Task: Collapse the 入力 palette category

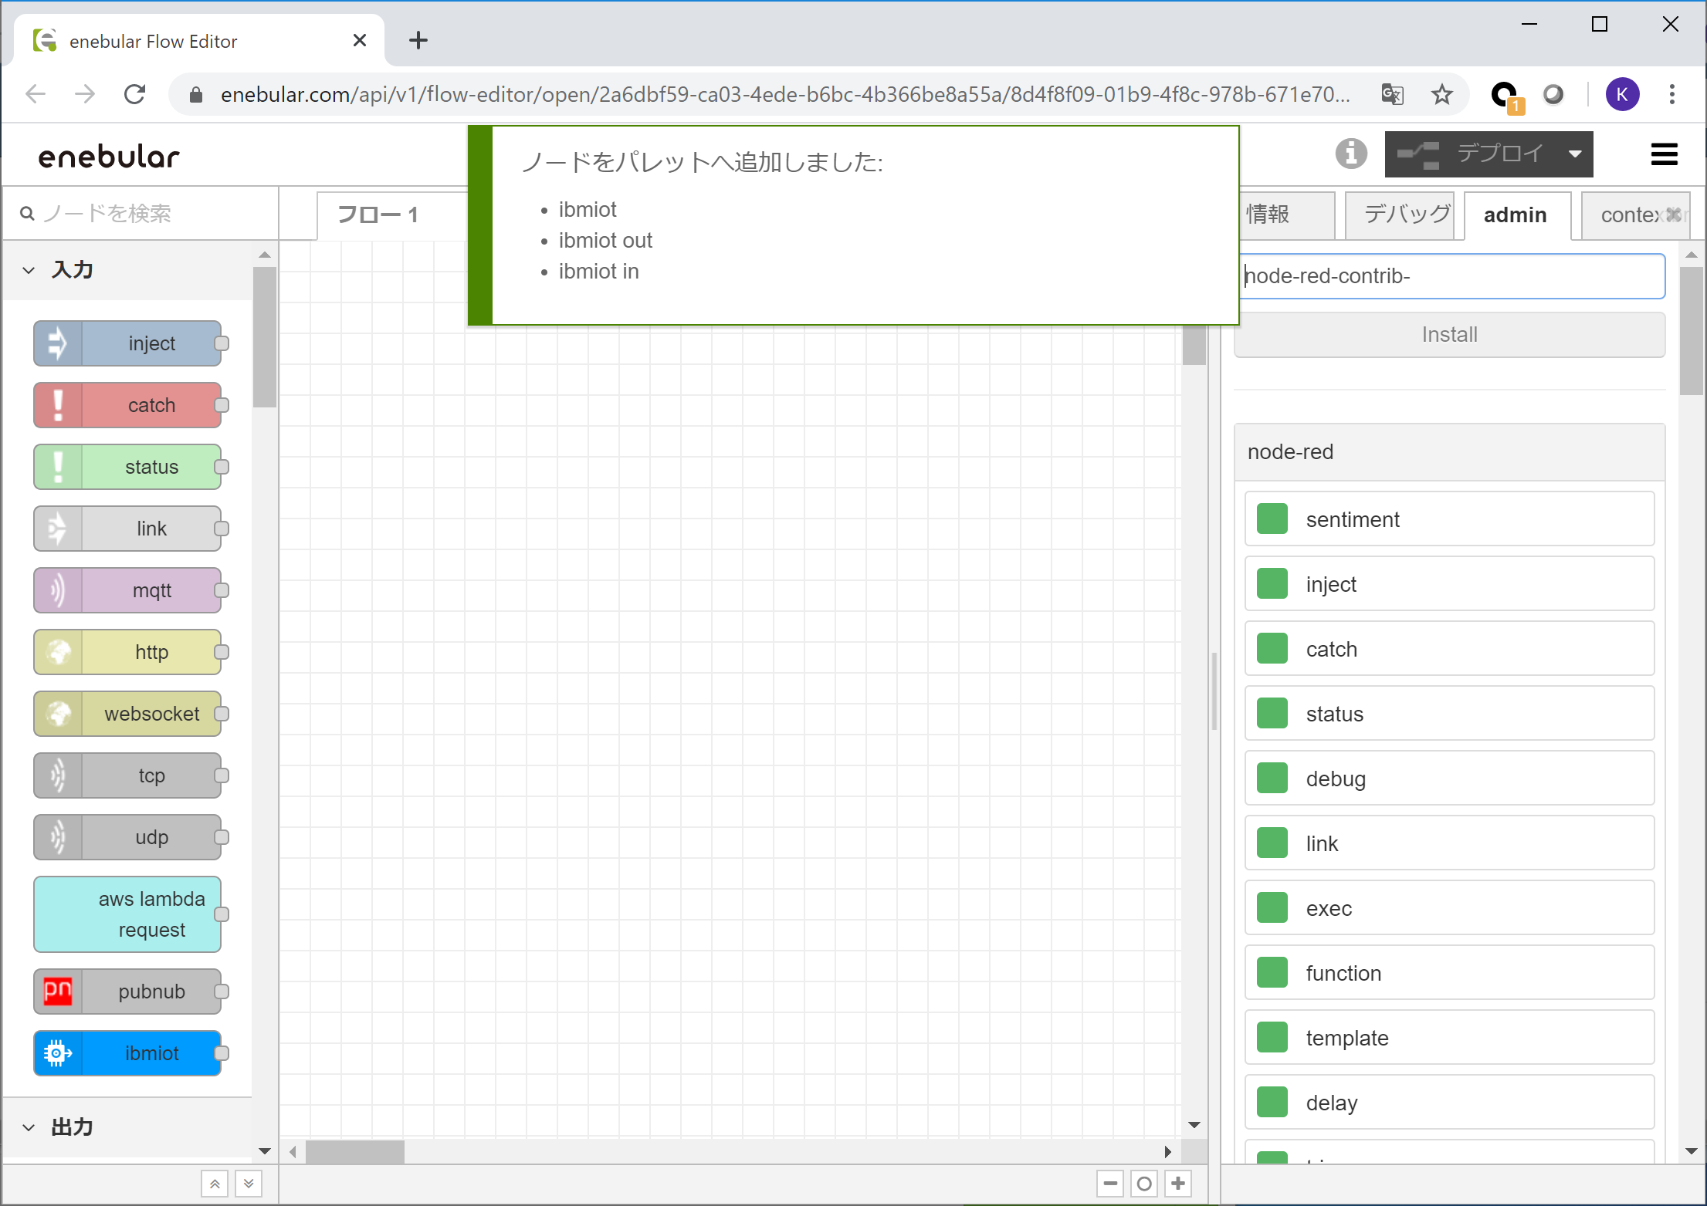Action: coord(29,270)
